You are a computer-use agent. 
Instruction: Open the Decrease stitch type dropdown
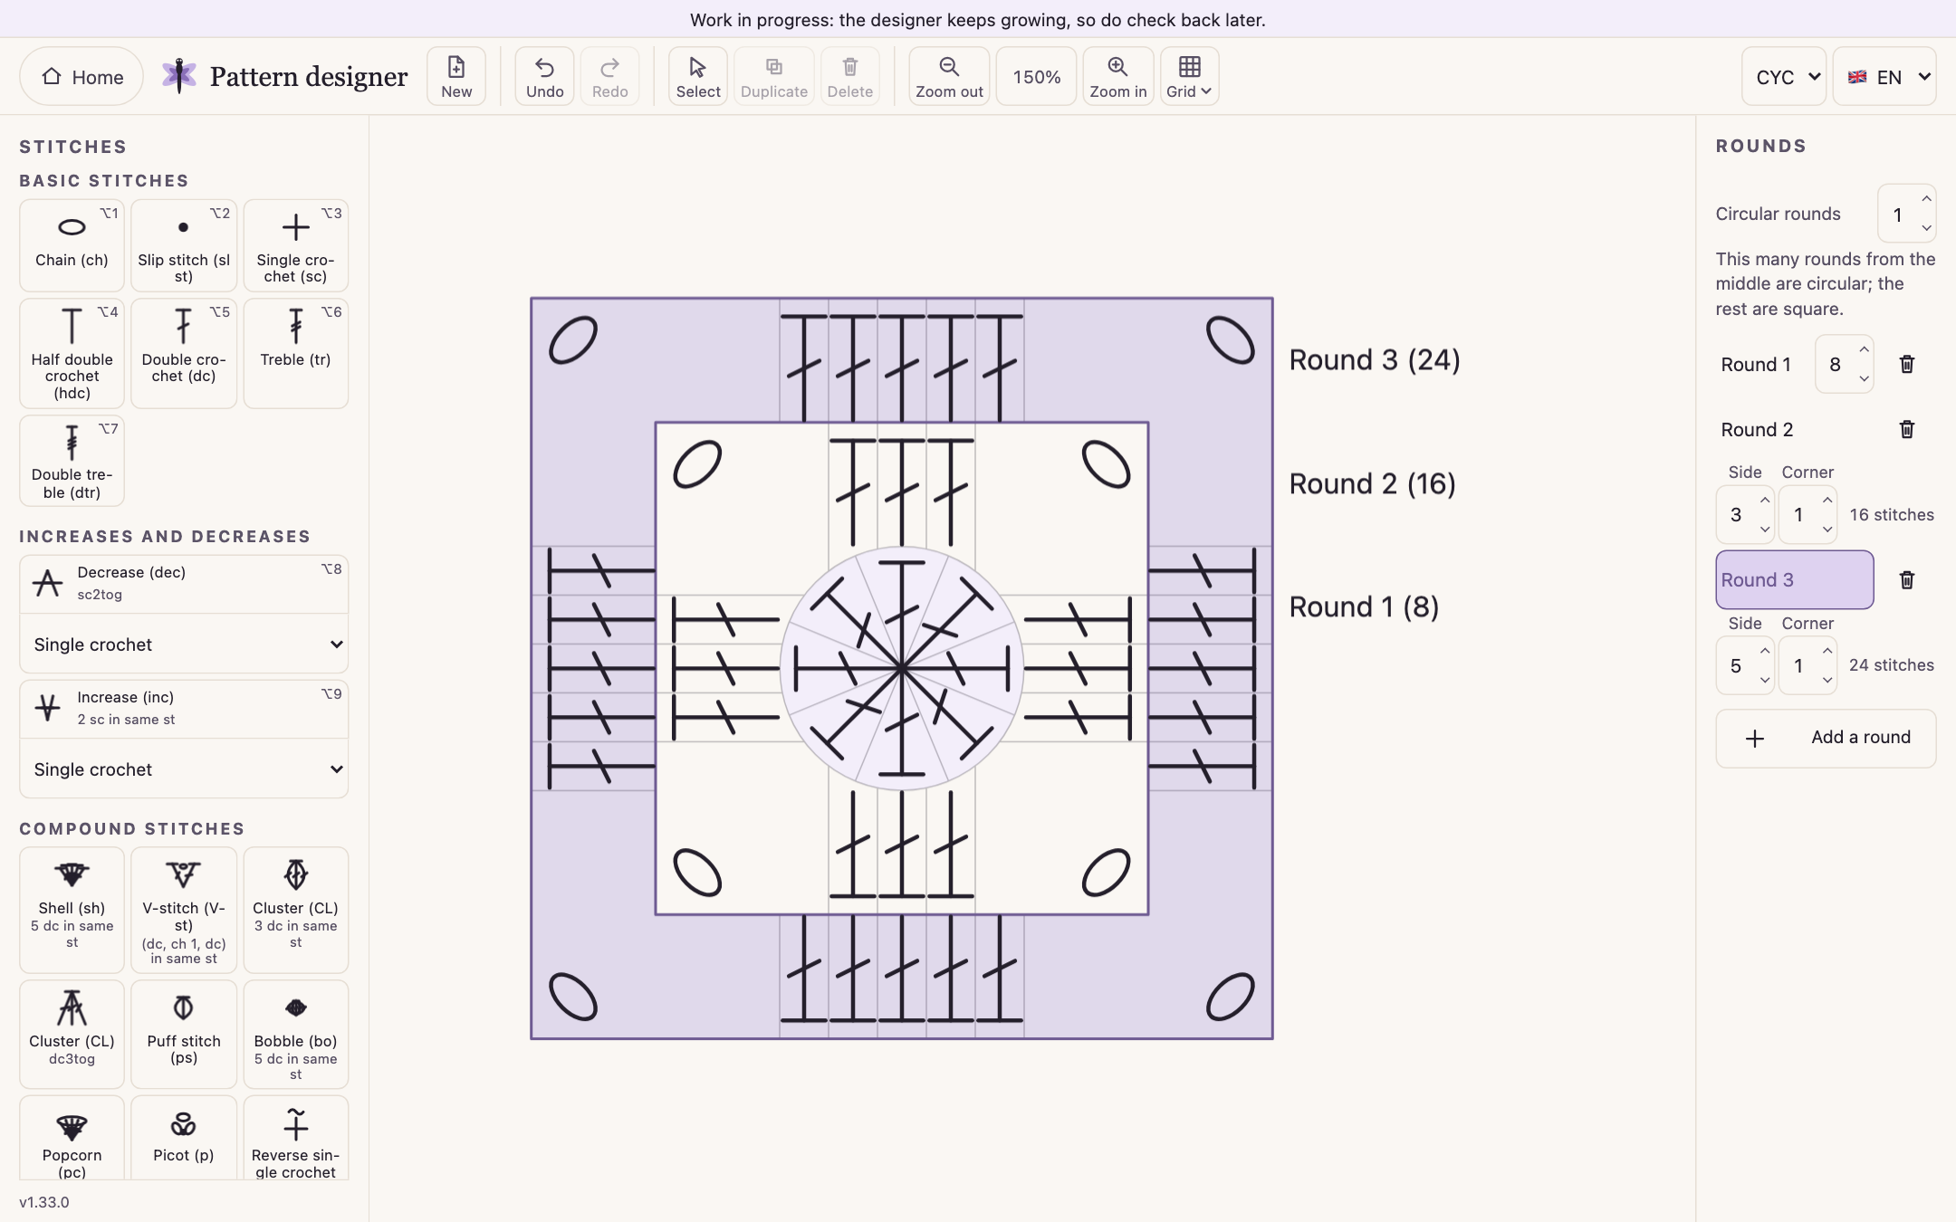click(x=184, y=644)
